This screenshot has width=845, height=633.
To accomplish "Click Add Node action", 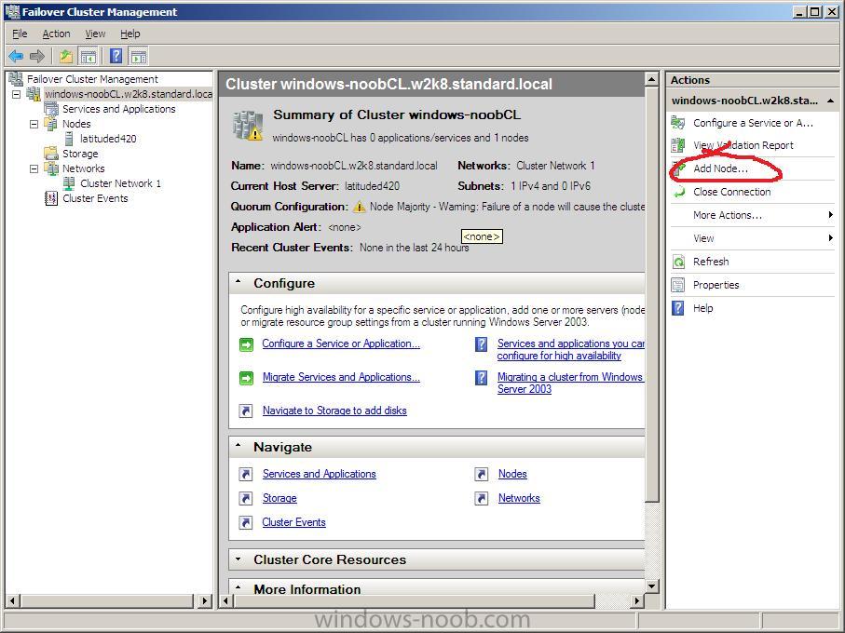I will click(x=720, y=168).
